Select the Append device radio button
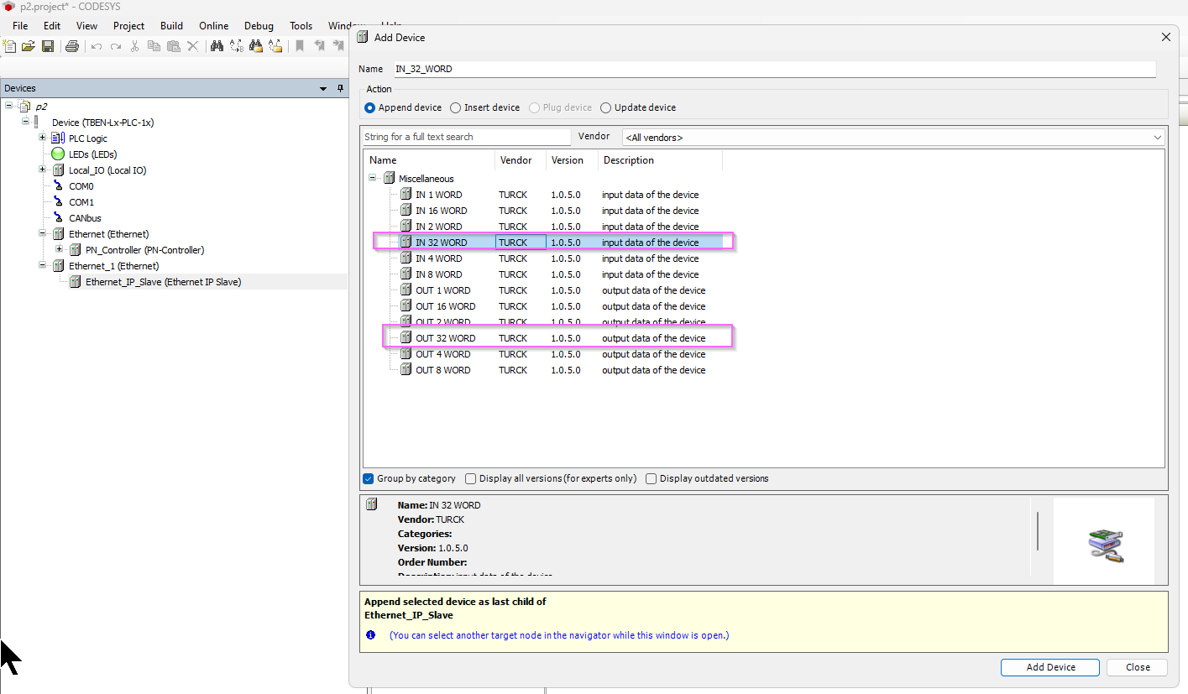 pos(369,107)
